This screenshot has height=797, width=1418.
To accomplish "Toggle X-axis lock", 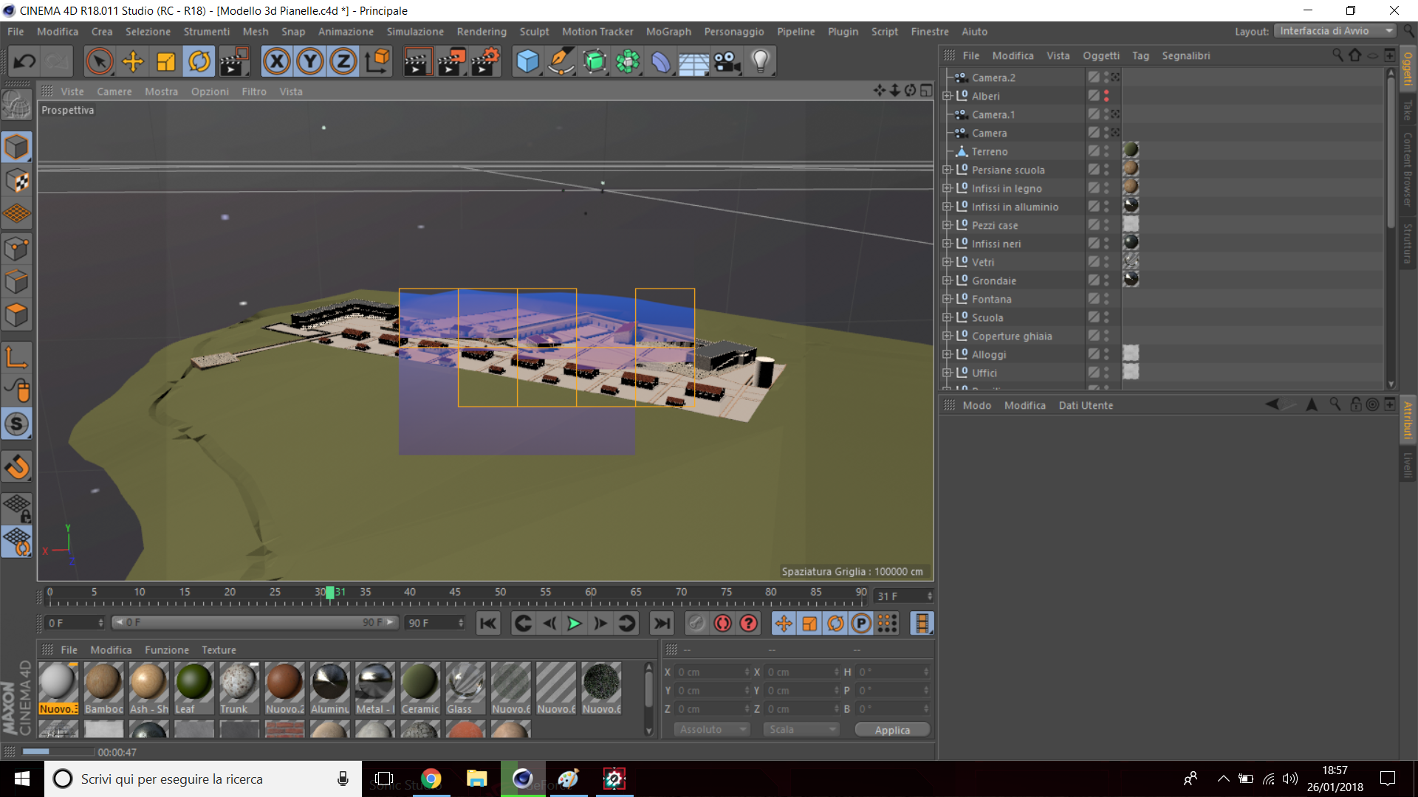I will 277,61.
